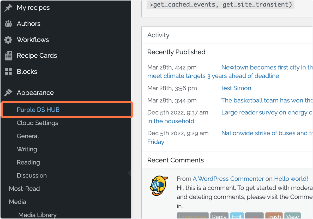Click the Recipe Cards document icon
Screen dimensions: 313x219
[8, 56]
